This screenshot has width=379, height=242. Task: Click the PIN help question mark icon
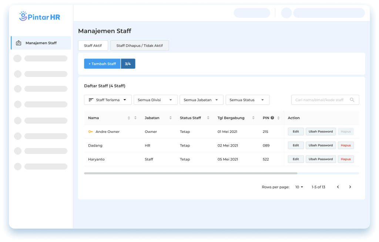click(x=272, y=118)
